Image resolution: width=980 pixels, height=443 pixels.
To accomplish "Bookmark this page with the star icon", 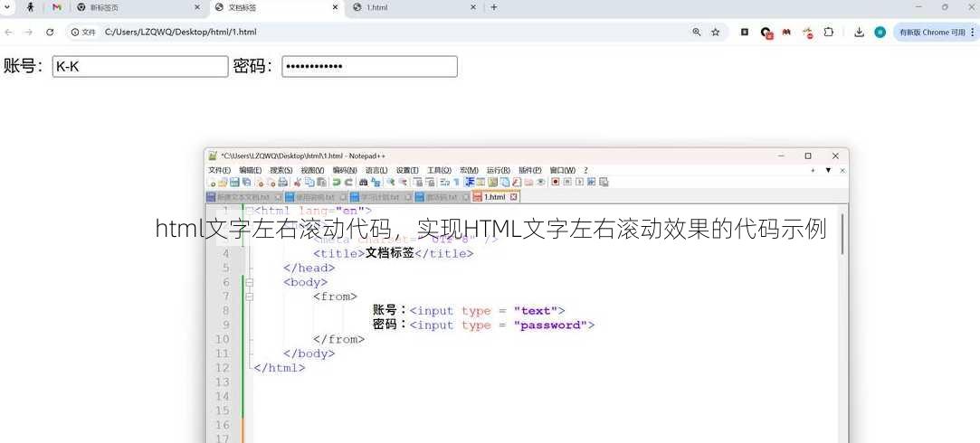I will [716, 32].
